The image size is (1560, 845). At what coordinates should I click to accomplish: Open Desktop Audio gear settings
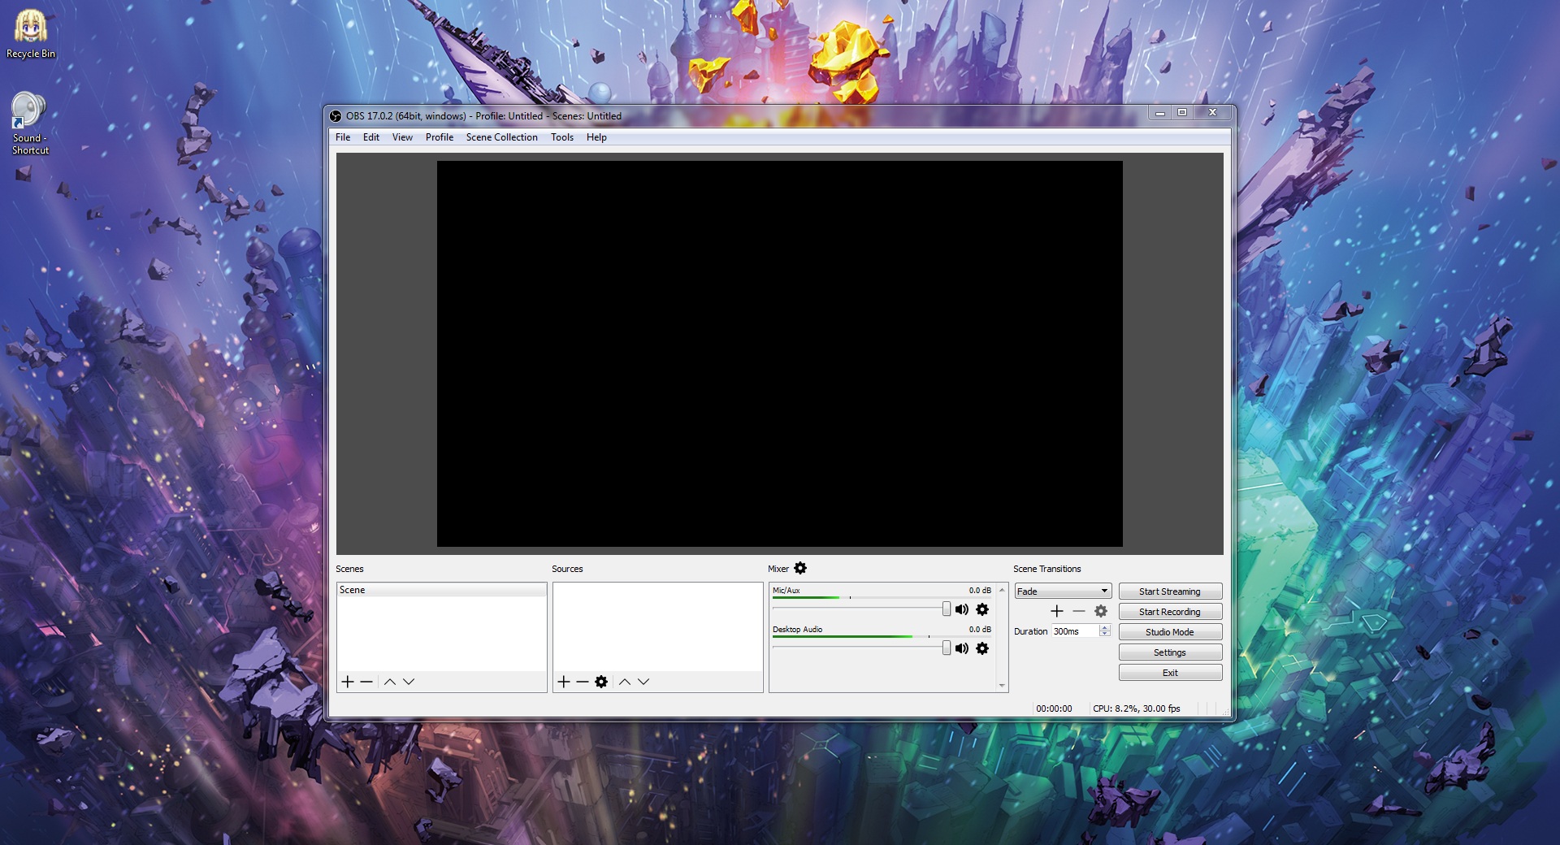(x=982, y=648)
